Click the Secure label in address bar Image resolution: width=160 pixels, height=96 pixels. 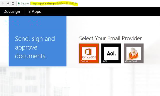coord(25,3)
